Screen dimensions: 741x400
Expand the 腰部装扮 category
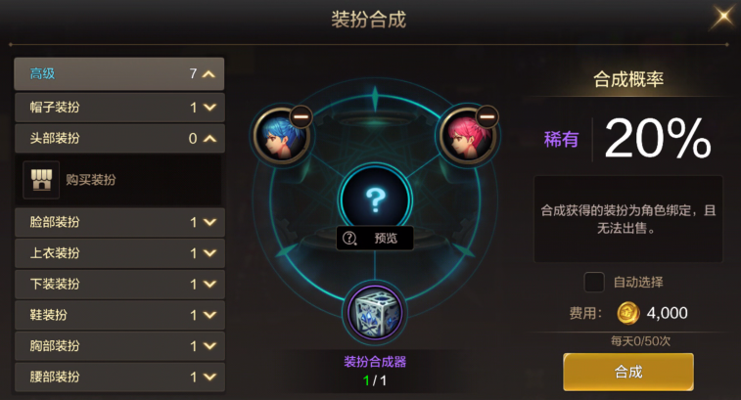click(119, 377)
